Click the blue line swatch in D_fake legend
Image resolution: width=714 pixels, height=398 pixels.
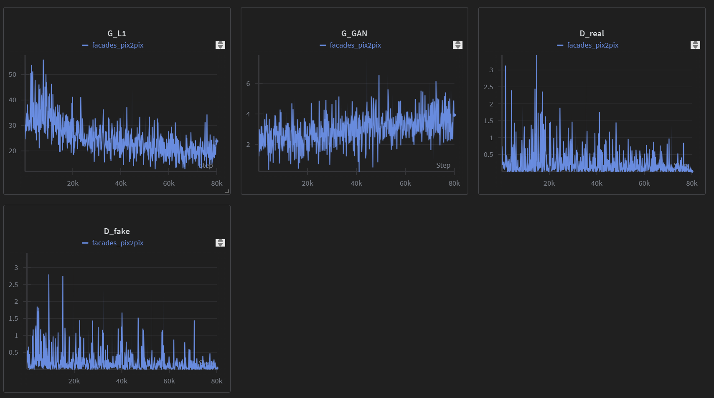tap(85, 243)
